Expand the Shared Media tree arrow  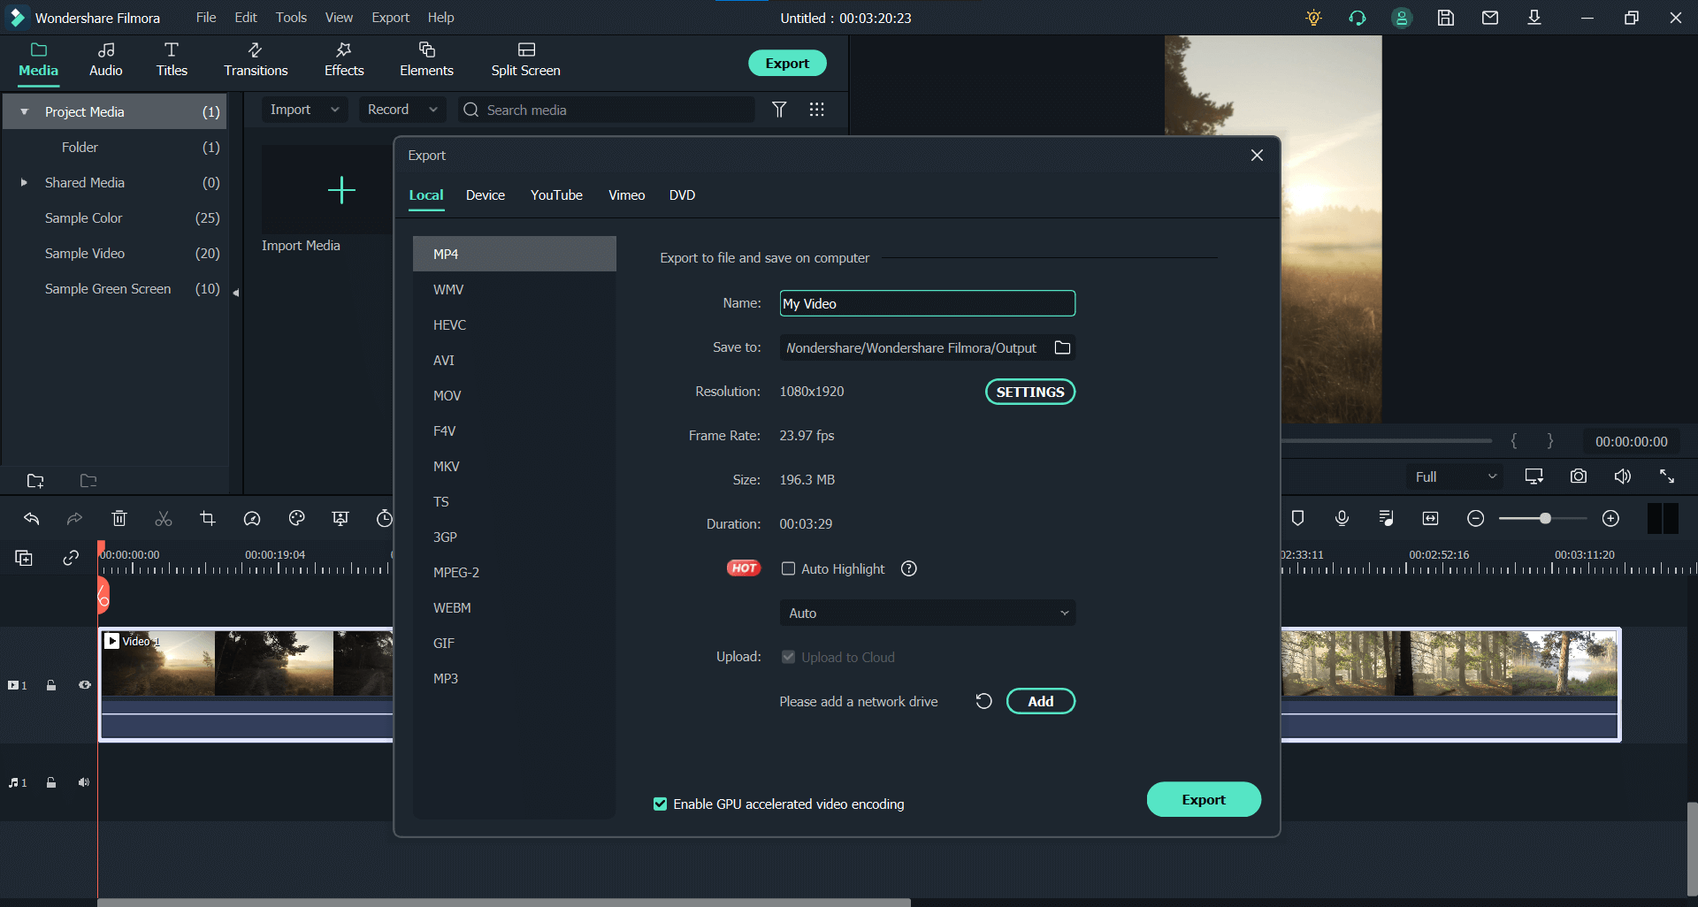point(25,182)
